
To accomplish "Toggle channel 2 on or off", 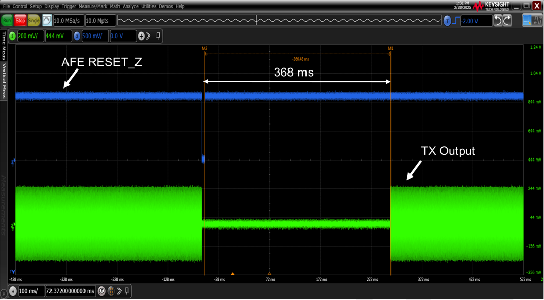I will [12, 36].
